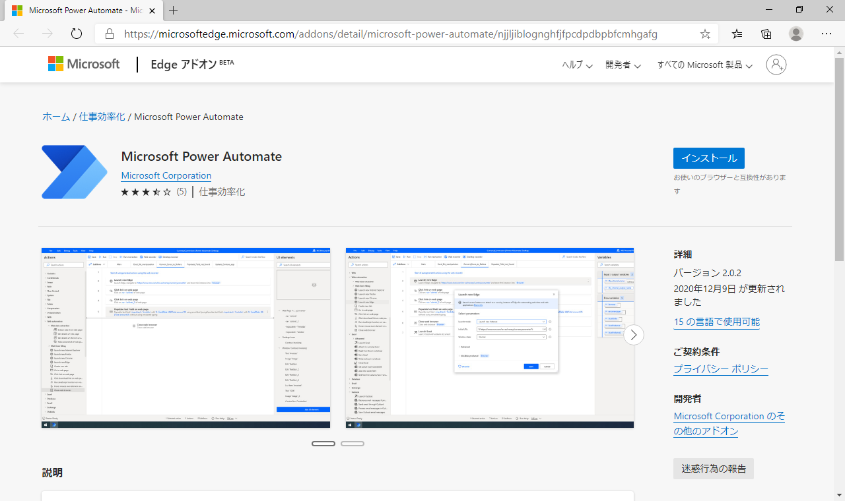
Task: Select first carousel page indicator
Action: point(323,444)
